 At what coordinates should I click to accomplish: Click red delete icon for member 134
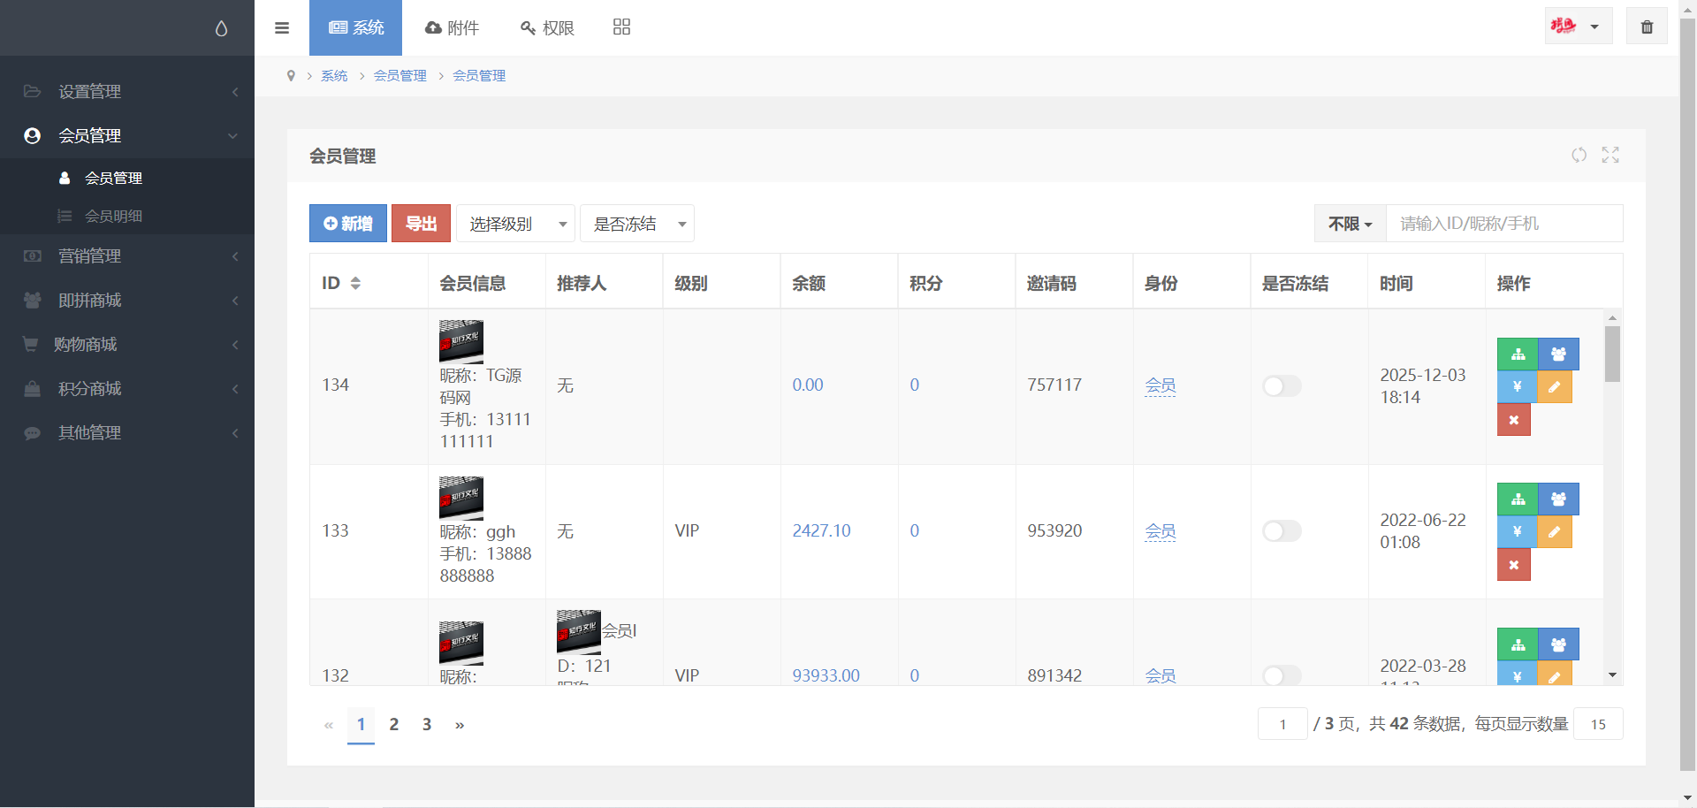pyautogui.click(x=1513, y=420)
